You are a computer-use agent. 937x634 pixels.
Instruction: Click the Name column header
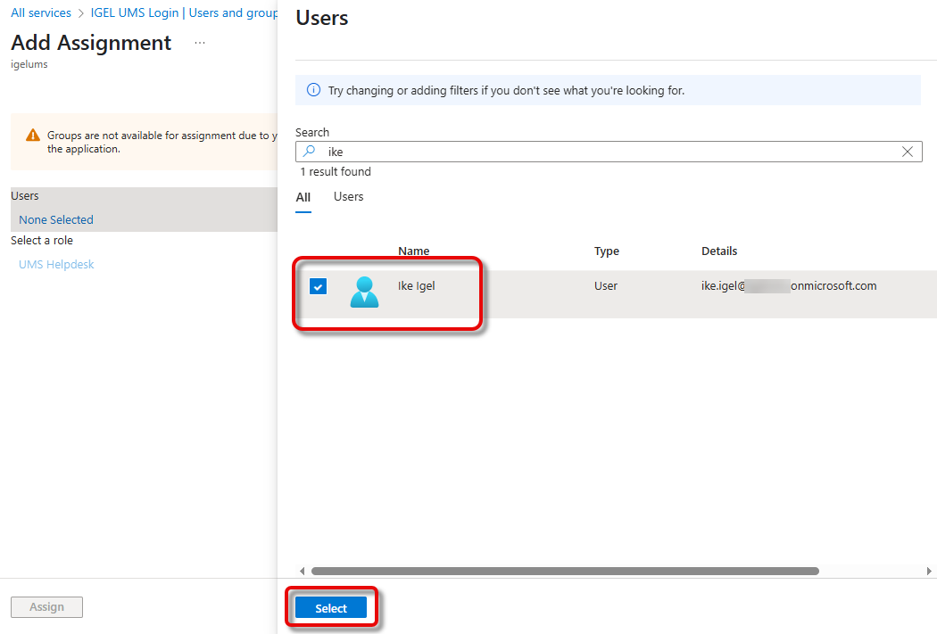coord(414,251)
